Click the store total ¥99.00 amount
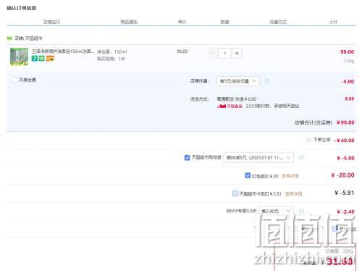 (345, 122)
